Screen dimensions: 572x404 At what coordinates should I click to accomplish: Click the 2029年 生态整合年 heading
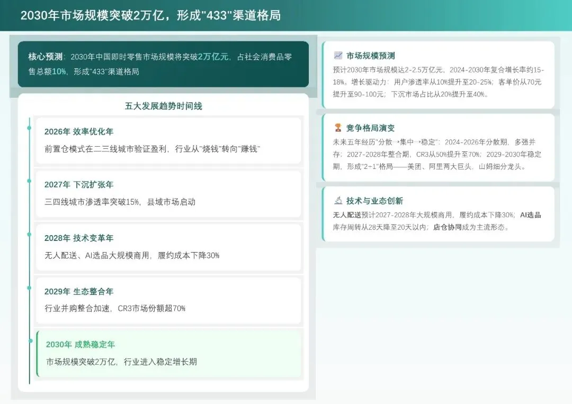point(79,291)
